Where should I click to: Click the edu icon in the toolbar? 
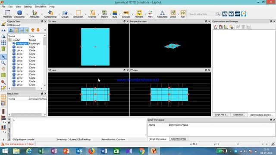(237, 14)
